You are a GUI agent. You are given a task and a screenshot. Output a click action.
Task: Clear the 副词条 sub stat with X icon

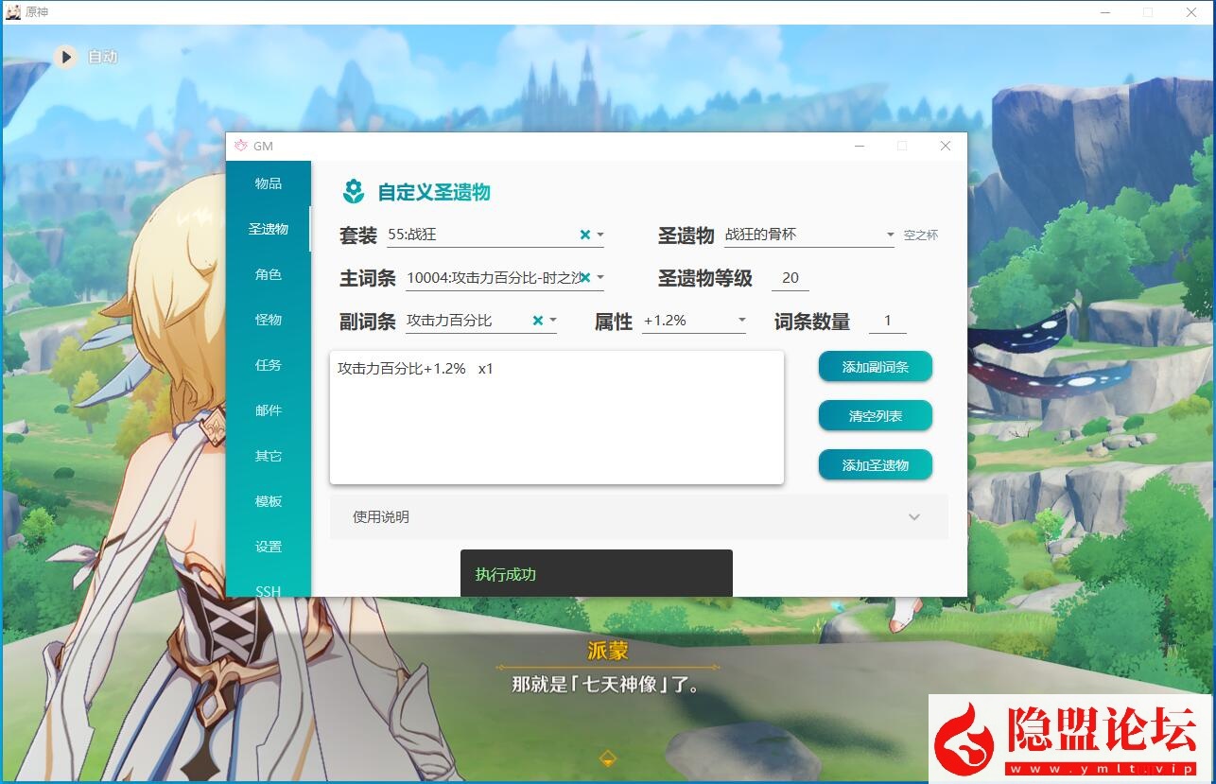(x=537, y=321)
